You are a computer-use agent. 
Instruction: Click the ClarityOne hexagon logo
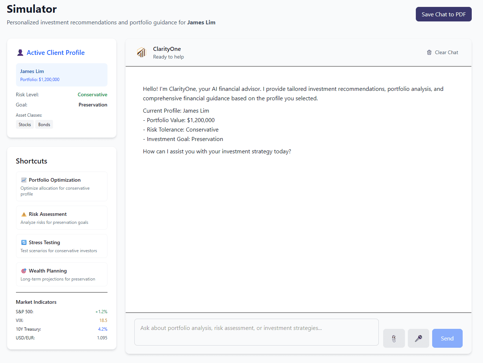[142, 52]
